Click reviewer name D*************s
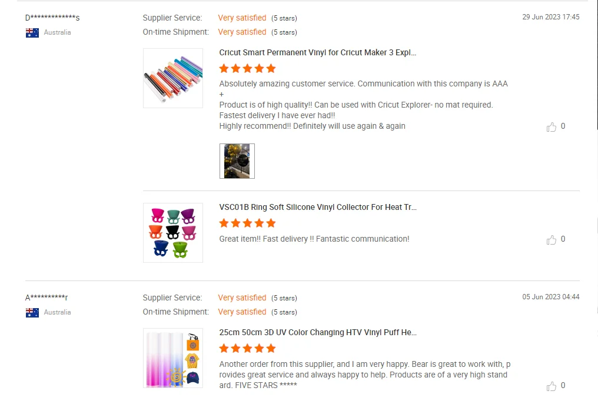Image resolution: width=598 pixels, height=411 pixels. tap(52, 18)
